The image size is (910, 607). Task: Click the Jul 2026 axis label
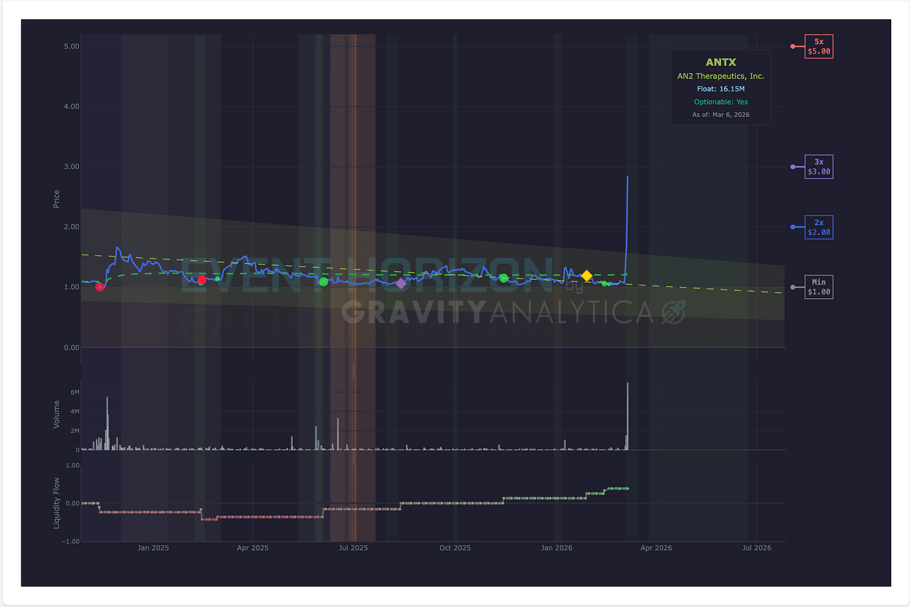(757, 548)
